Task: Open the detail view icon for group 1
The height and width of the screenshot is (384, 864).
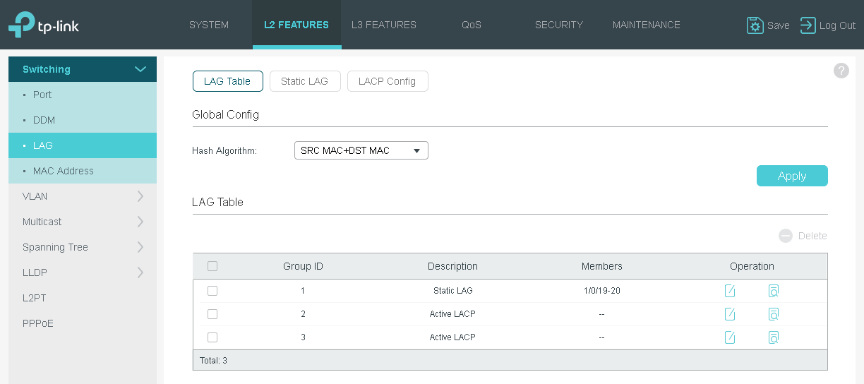Action: coord(774,291)
